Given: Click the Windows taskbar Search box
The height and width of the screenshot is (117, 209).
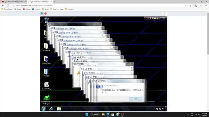Looking at the screenshot, I should pyautogui.click(x=95, y=114).
